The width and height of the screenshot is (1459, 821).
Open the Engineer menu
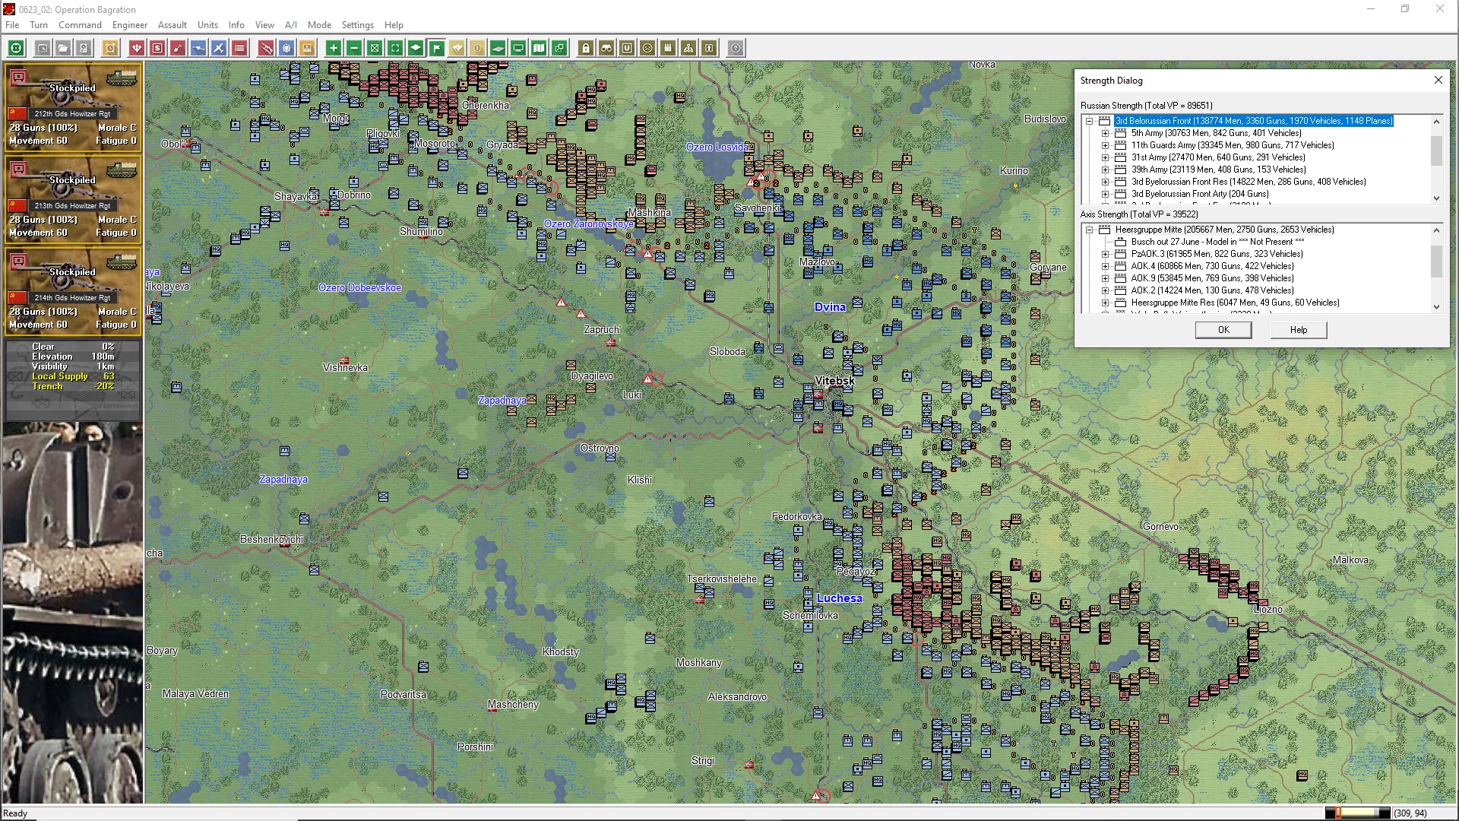click(129, 25)
